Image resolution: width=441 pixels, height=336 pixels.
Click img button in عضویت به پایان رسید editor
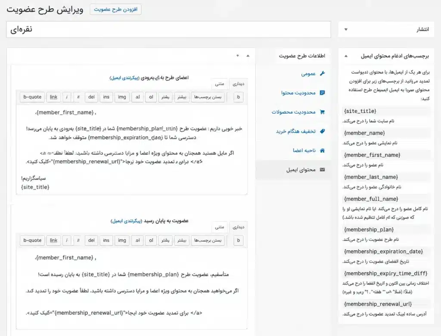(x=122, y=240)
